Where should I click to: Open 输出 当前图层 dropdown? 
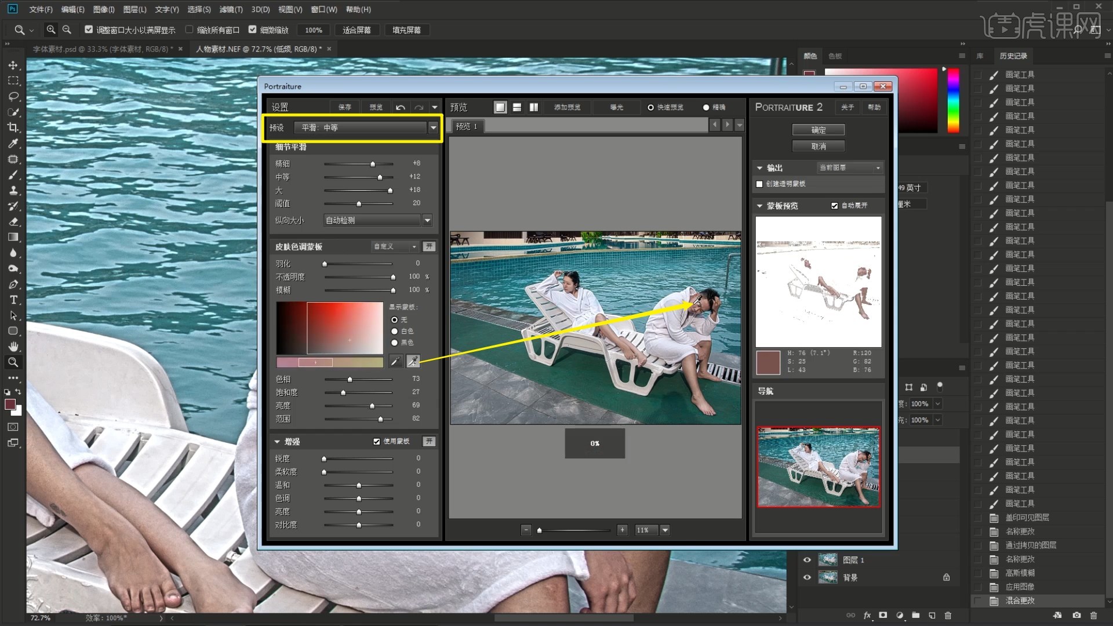tap(878, 168)
